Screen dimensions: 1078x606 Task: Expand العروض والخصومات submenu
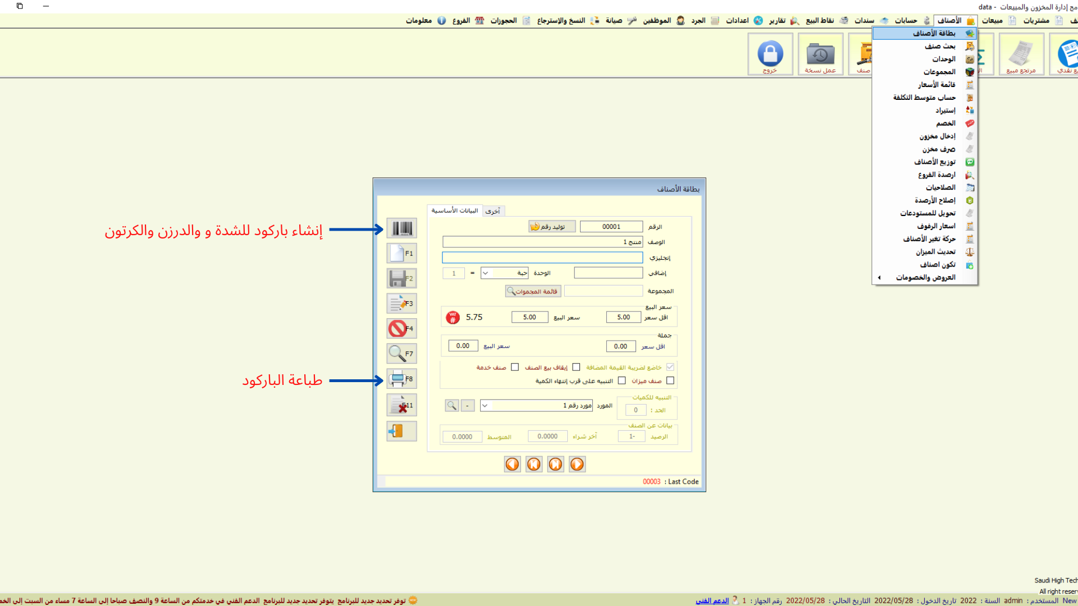click(x=925, y=278)
